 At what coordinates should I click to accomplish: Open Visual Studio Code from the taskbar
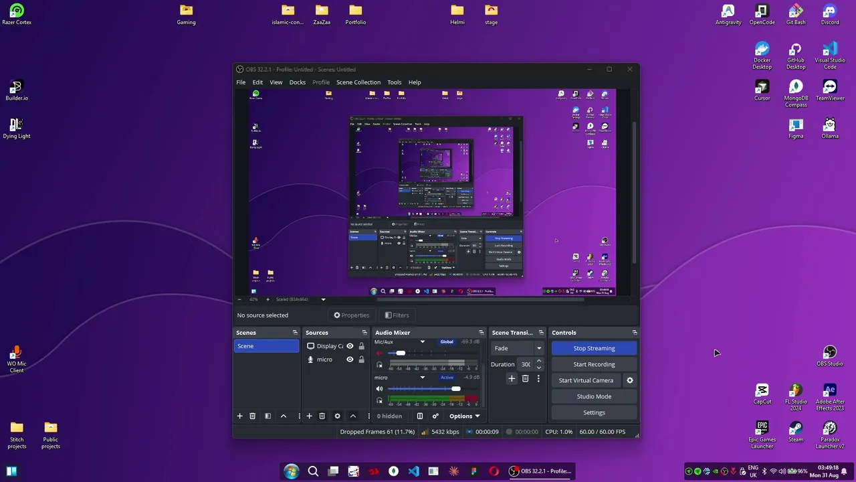point(413,471)
